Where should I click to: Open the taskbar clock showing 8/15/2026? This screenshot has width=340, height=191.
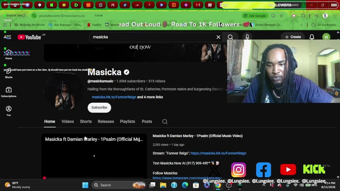328,185
